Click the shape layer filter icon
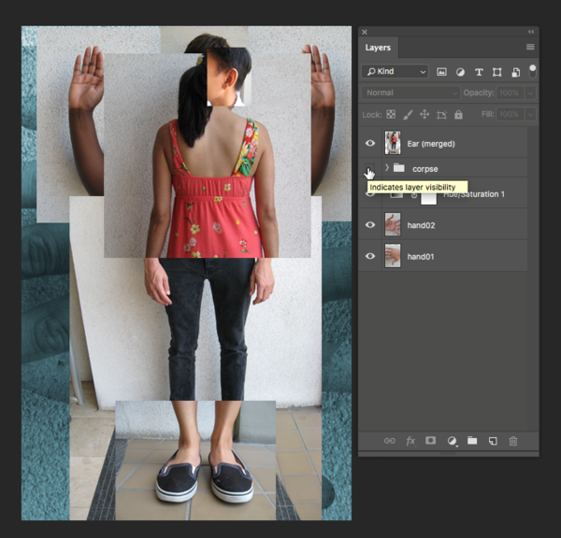The height and width of the screenshot is (538, 561). coord(496,72)
